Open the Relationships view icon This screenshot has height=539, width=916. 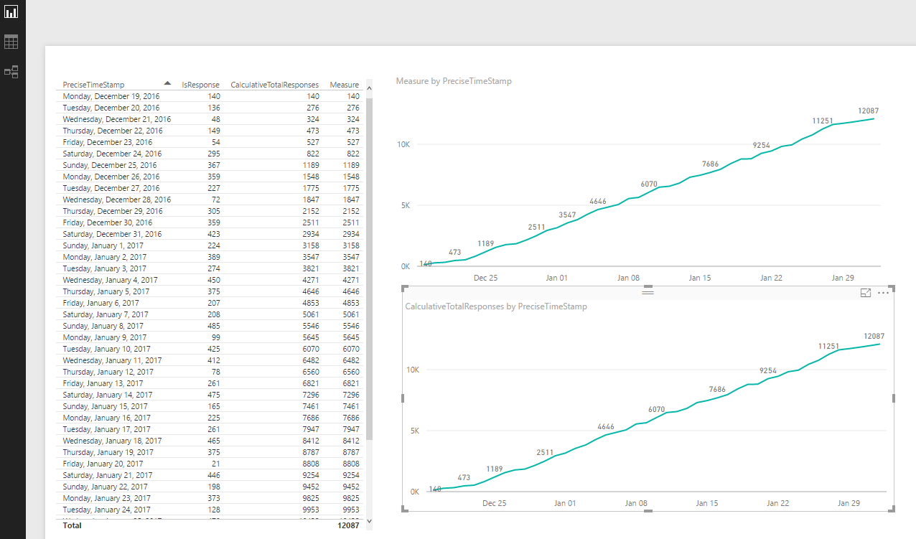click(x=11, y=72)
